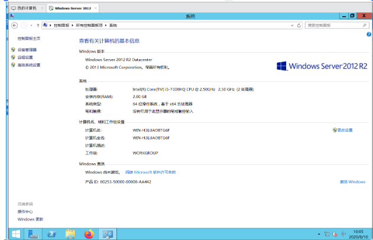Open the red alert tray icon
Image resolution: width=373 pixels, height=240 pixels.
click(x=335, y=234)
